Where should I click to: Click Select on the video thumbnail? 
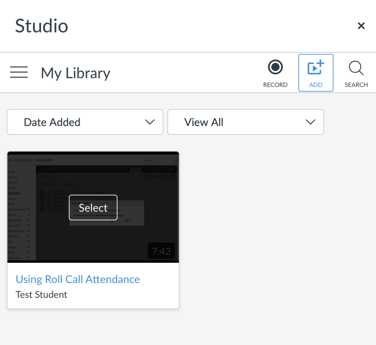pyautogui.click(x=93, y=208)
